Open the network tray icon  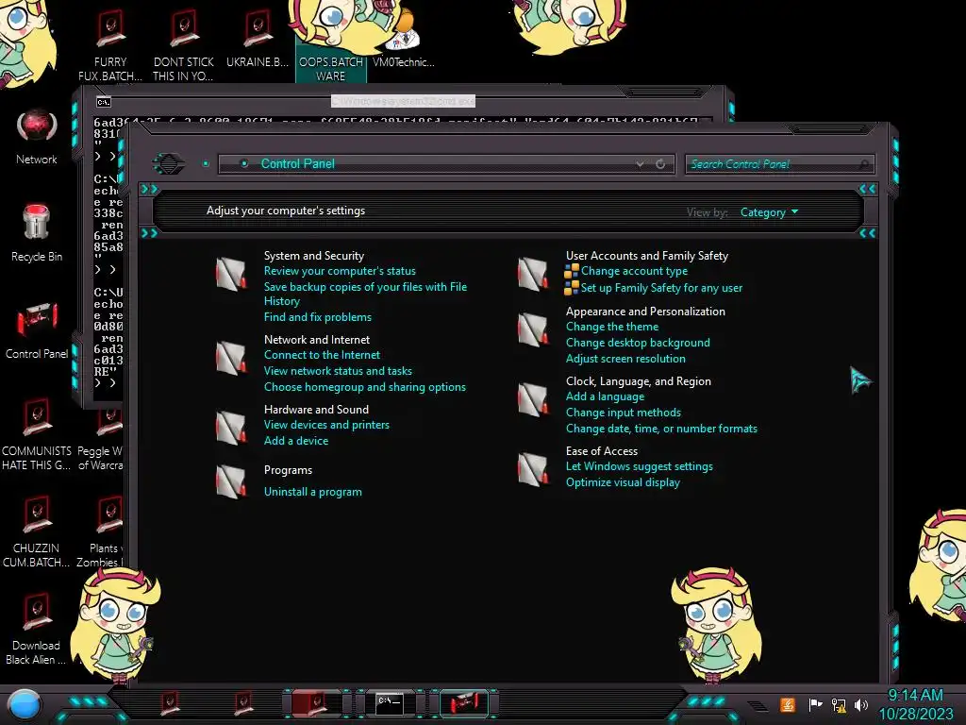(x=839, y=704)
